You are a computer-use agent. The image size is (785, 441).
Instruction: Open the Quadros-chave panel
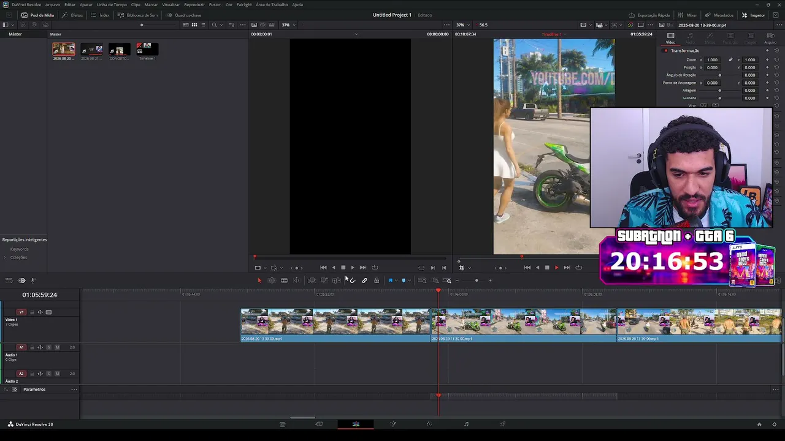184,15
